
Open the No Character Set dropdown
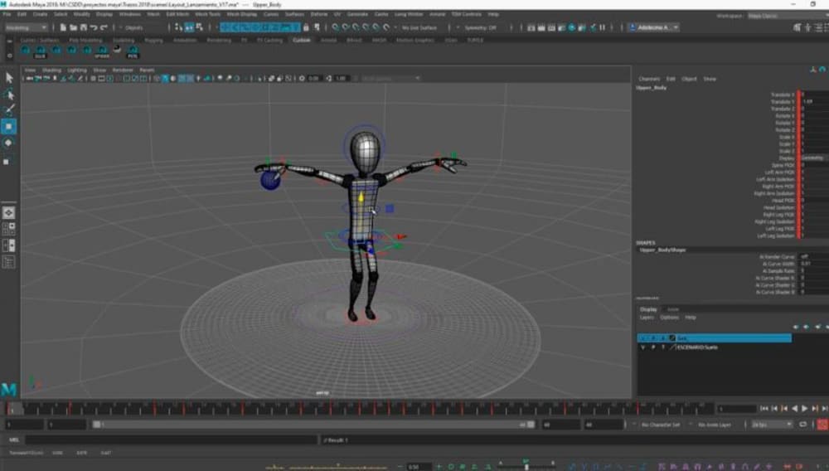(660, 425)
